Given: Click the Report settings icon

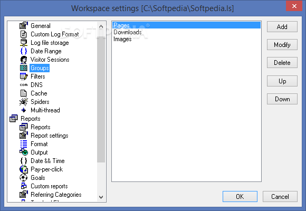Looking at the screenshot, I should coord(24,135).
